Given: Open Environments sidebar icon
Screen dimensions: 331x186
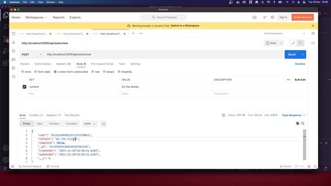Looking at the screenshot, I should point(13,51).
